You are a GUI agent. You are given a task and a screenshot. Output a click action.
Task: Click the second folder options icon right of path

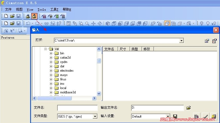[x=214, y=41]
